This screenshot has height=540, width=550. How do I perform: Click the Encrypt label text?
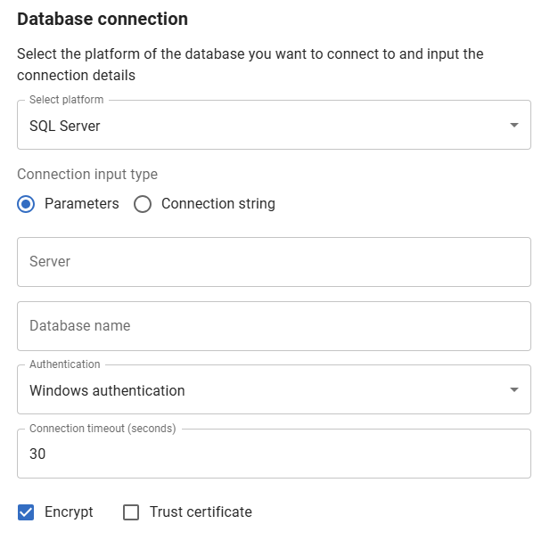[69, 512]
